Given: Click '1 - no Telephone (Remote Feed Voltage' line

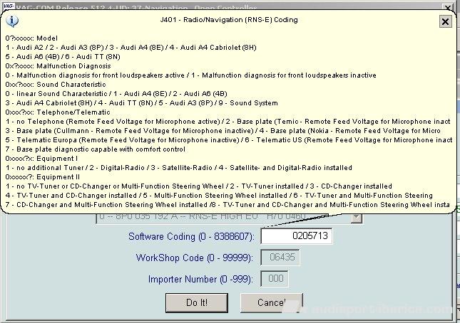Looking at the screenshot, I should (x=228, y=122).
